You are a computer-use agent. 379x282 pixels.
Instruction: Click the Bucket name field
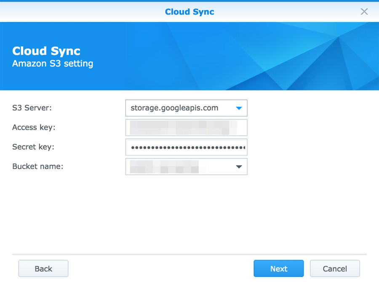coord(187,166)
